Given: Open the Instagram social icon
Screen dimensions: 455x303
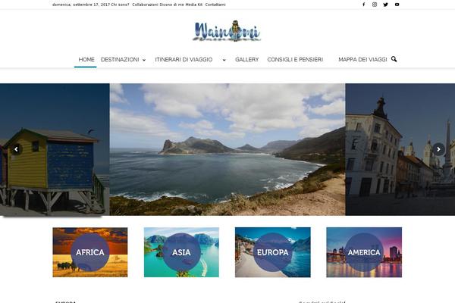Looking at the screenshot, I should (x=375, y=5).
